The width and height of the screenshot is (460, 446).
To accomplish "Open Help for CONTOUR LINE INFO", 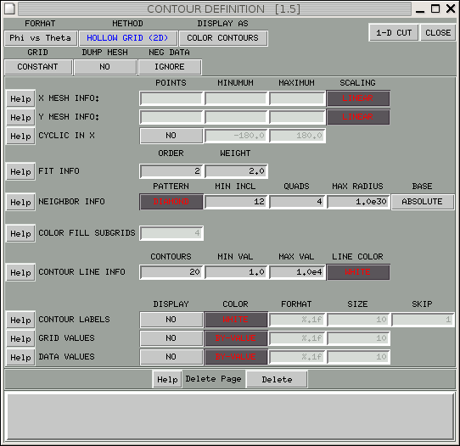I will tap(21, 272).
